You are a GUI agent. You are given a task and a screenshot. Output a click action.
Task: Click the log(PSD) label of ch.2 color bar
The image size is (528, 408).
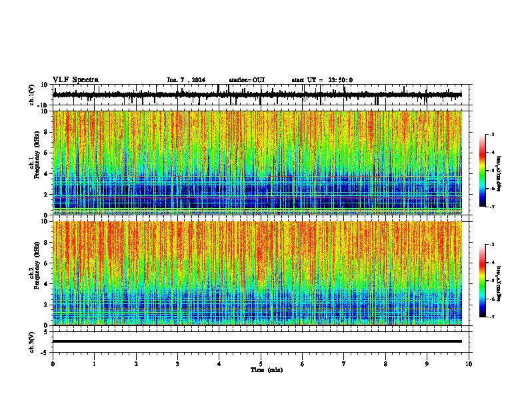point(499,283)
